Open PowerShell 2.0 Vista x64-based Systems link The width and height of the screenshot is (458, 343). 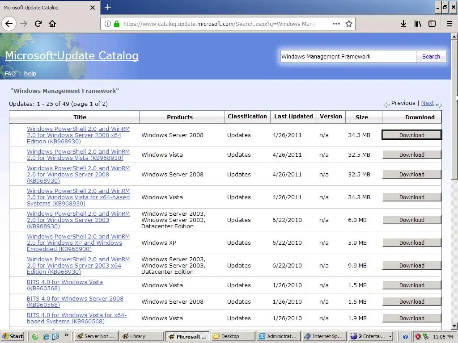pos(78,197)
